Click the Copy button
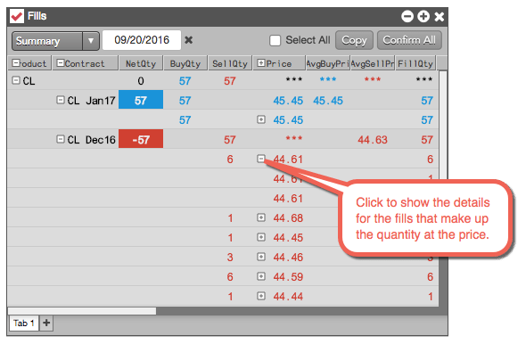 pos(354,40)
